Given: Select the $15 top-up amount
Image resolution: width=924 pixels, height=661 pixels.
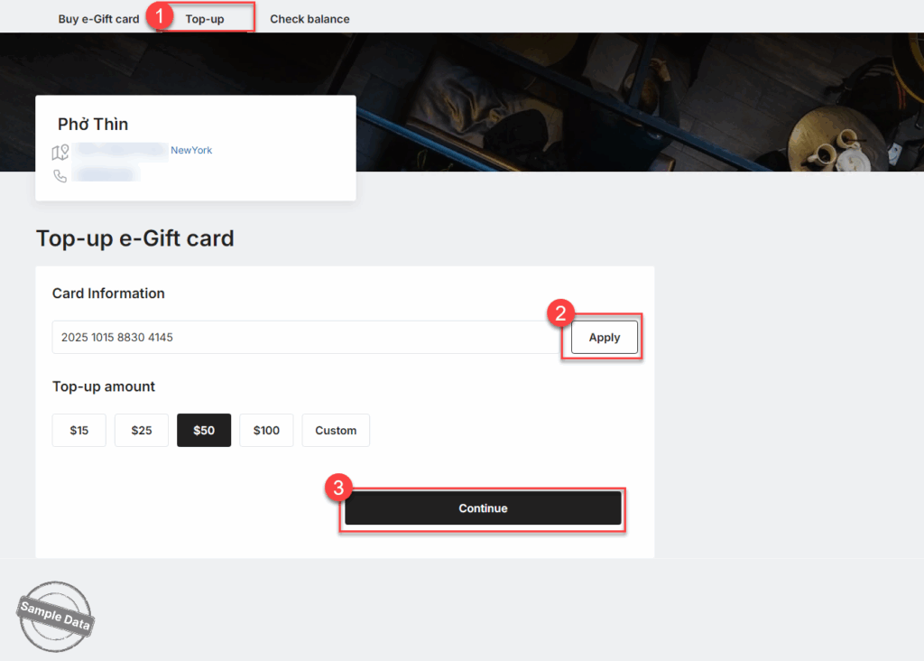Looking at the screenshot, I should coord(79,431).
